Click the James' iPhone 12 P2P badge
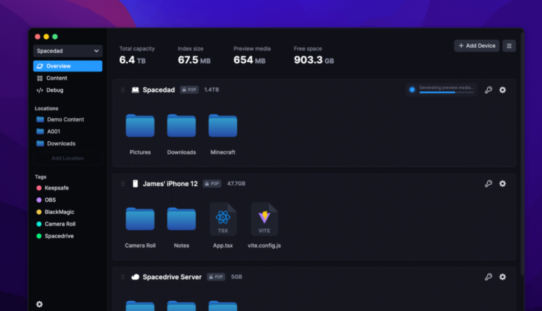The height and width of the screenshot is (311, 542). coord(212,184)
